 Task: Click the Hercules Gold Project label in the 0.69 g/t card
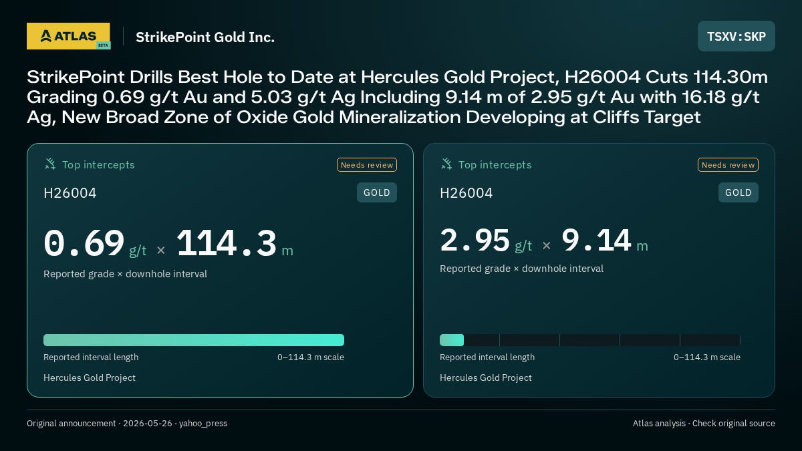tap(90, 378)
